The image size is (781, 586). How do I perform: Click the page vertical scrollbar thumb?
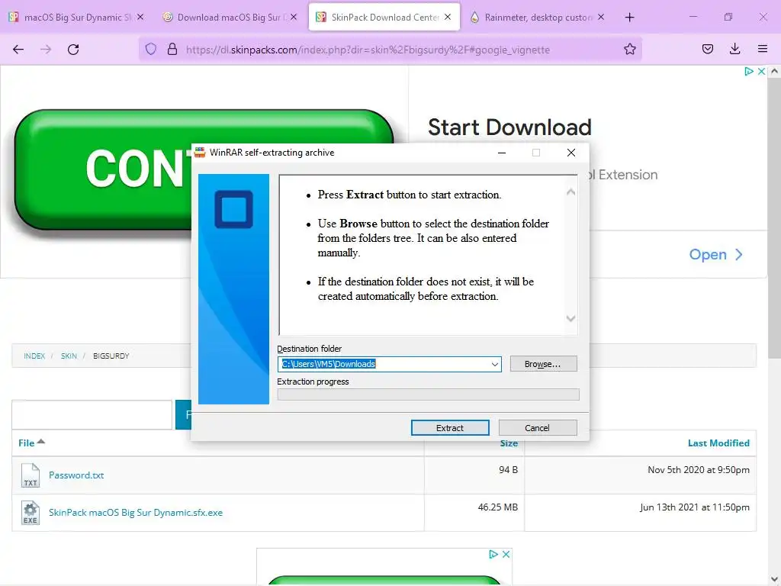[x=774, y=218]
